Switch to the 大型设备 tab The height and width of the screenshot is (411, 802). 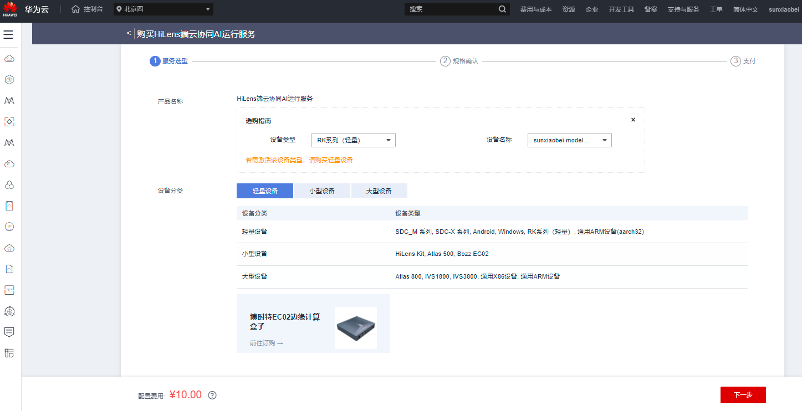point(379,191)
